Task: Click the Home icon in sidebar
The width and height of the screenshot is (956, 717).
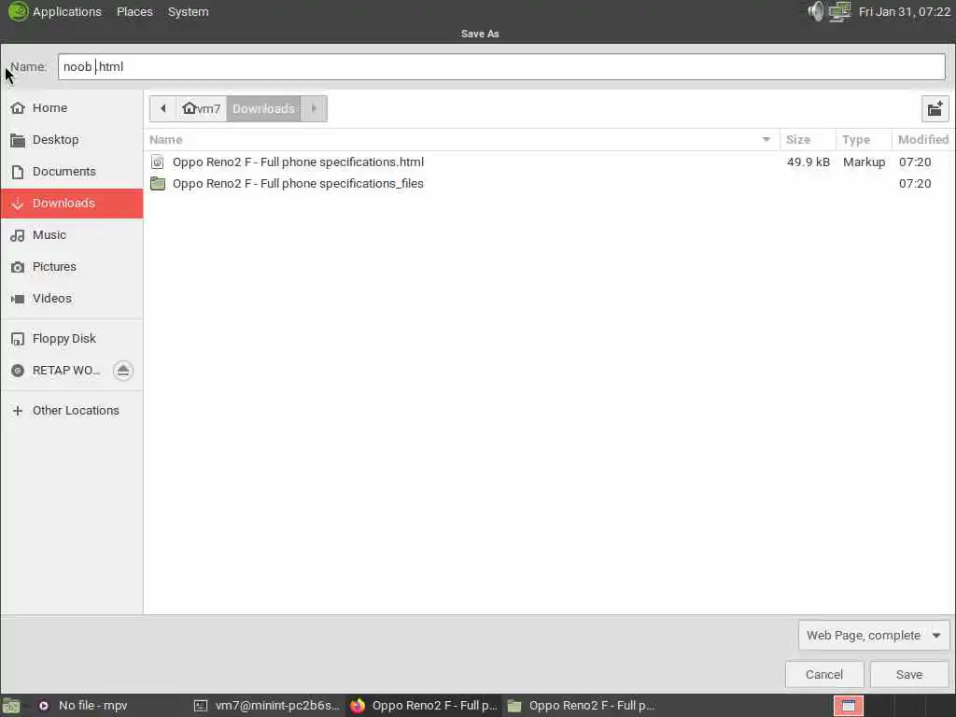Action: pos(18,108)
